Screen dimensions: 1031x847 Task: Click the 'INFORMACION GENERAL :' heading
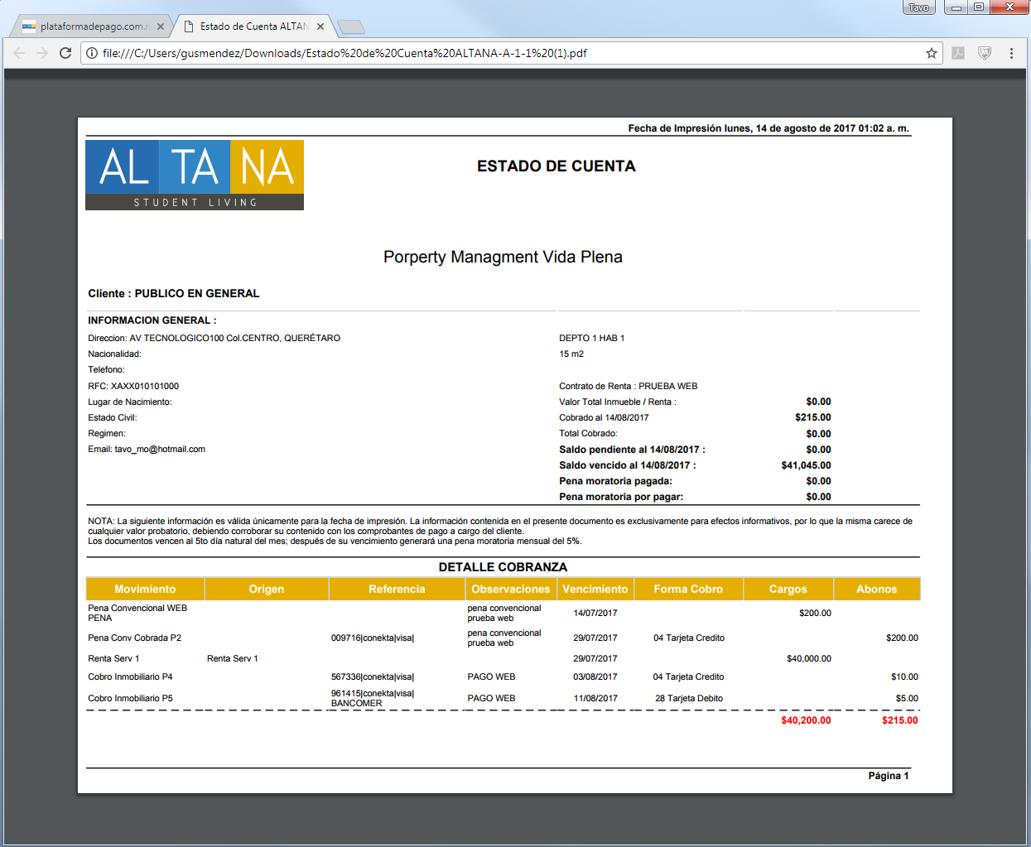[x=152, y=320]
